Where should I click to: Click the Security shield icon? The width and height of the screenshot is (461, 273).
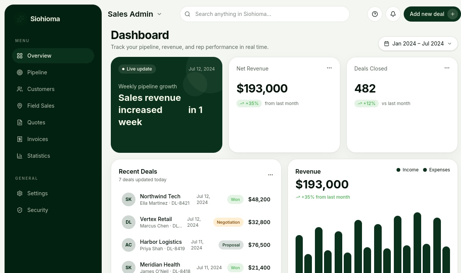click(x=20, y=210)
